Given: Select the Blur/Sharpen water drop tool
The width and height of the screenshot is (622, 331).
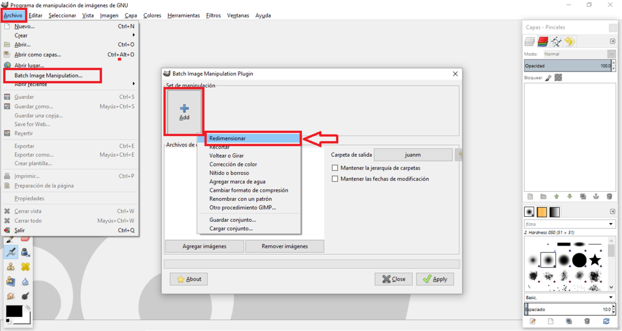Looking at the screenshot, I should [25, 281].
